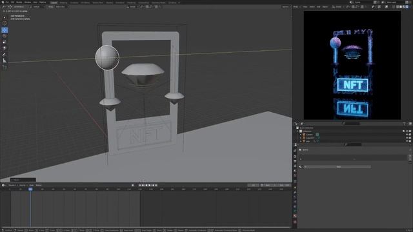Open the Select Box drag dropdown

62,6
